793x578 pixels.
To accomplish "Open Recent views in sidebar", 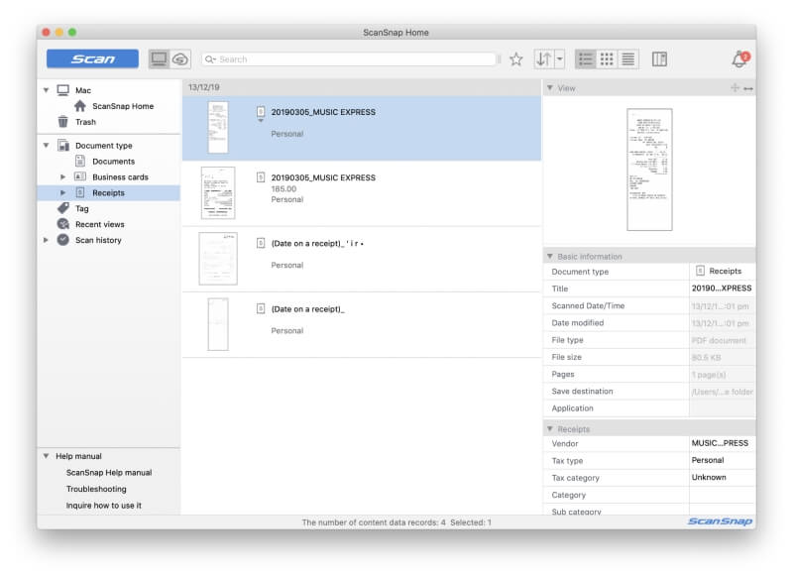I will tap(100, 224).
